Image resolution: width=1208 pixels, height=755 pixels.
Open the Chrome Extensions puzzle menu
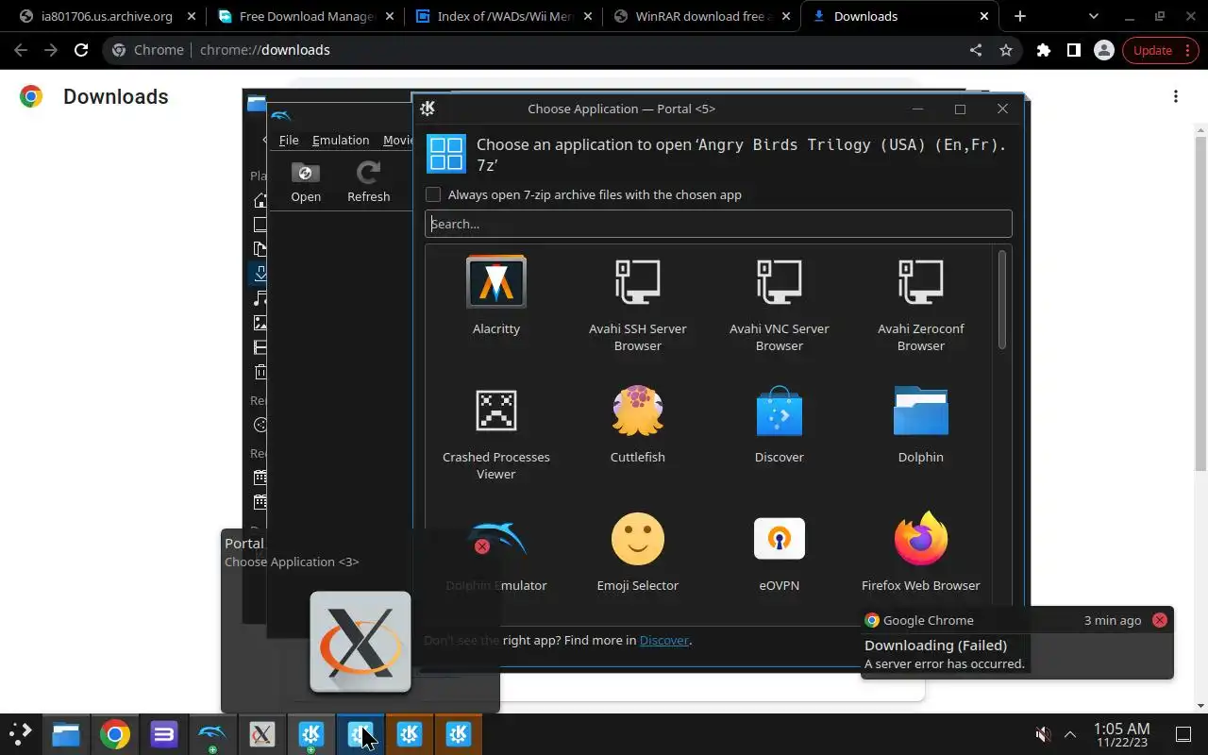[x=1044, y=50]
